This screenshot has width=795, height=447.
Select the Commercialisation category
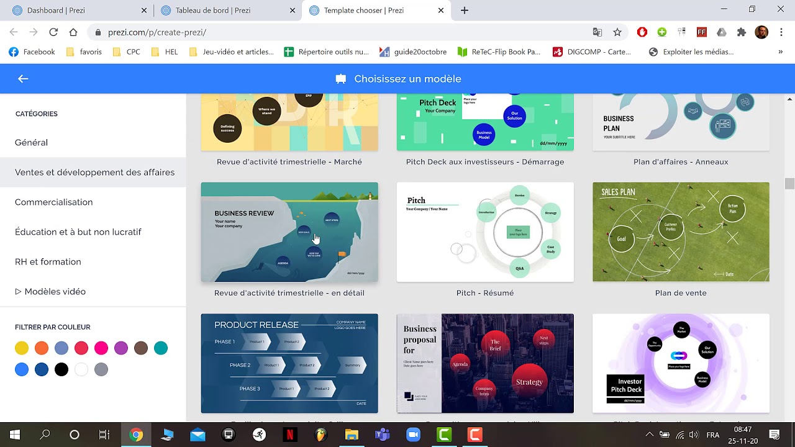point(54,202)
